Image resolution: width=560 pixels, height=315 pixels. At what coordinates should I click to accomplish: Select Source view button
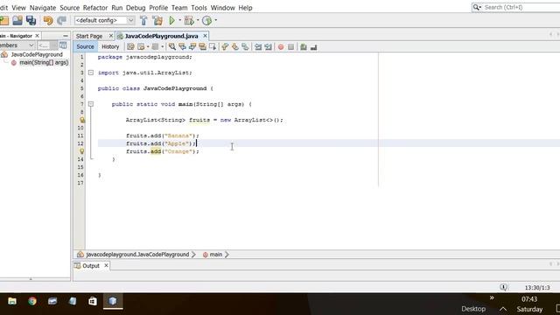pyautogui.click(x=85, y=46)
